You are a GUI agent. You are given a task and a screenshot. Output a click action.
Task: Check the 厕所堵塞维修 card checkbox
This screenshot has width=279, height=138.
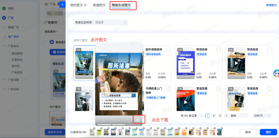point(168,49)
